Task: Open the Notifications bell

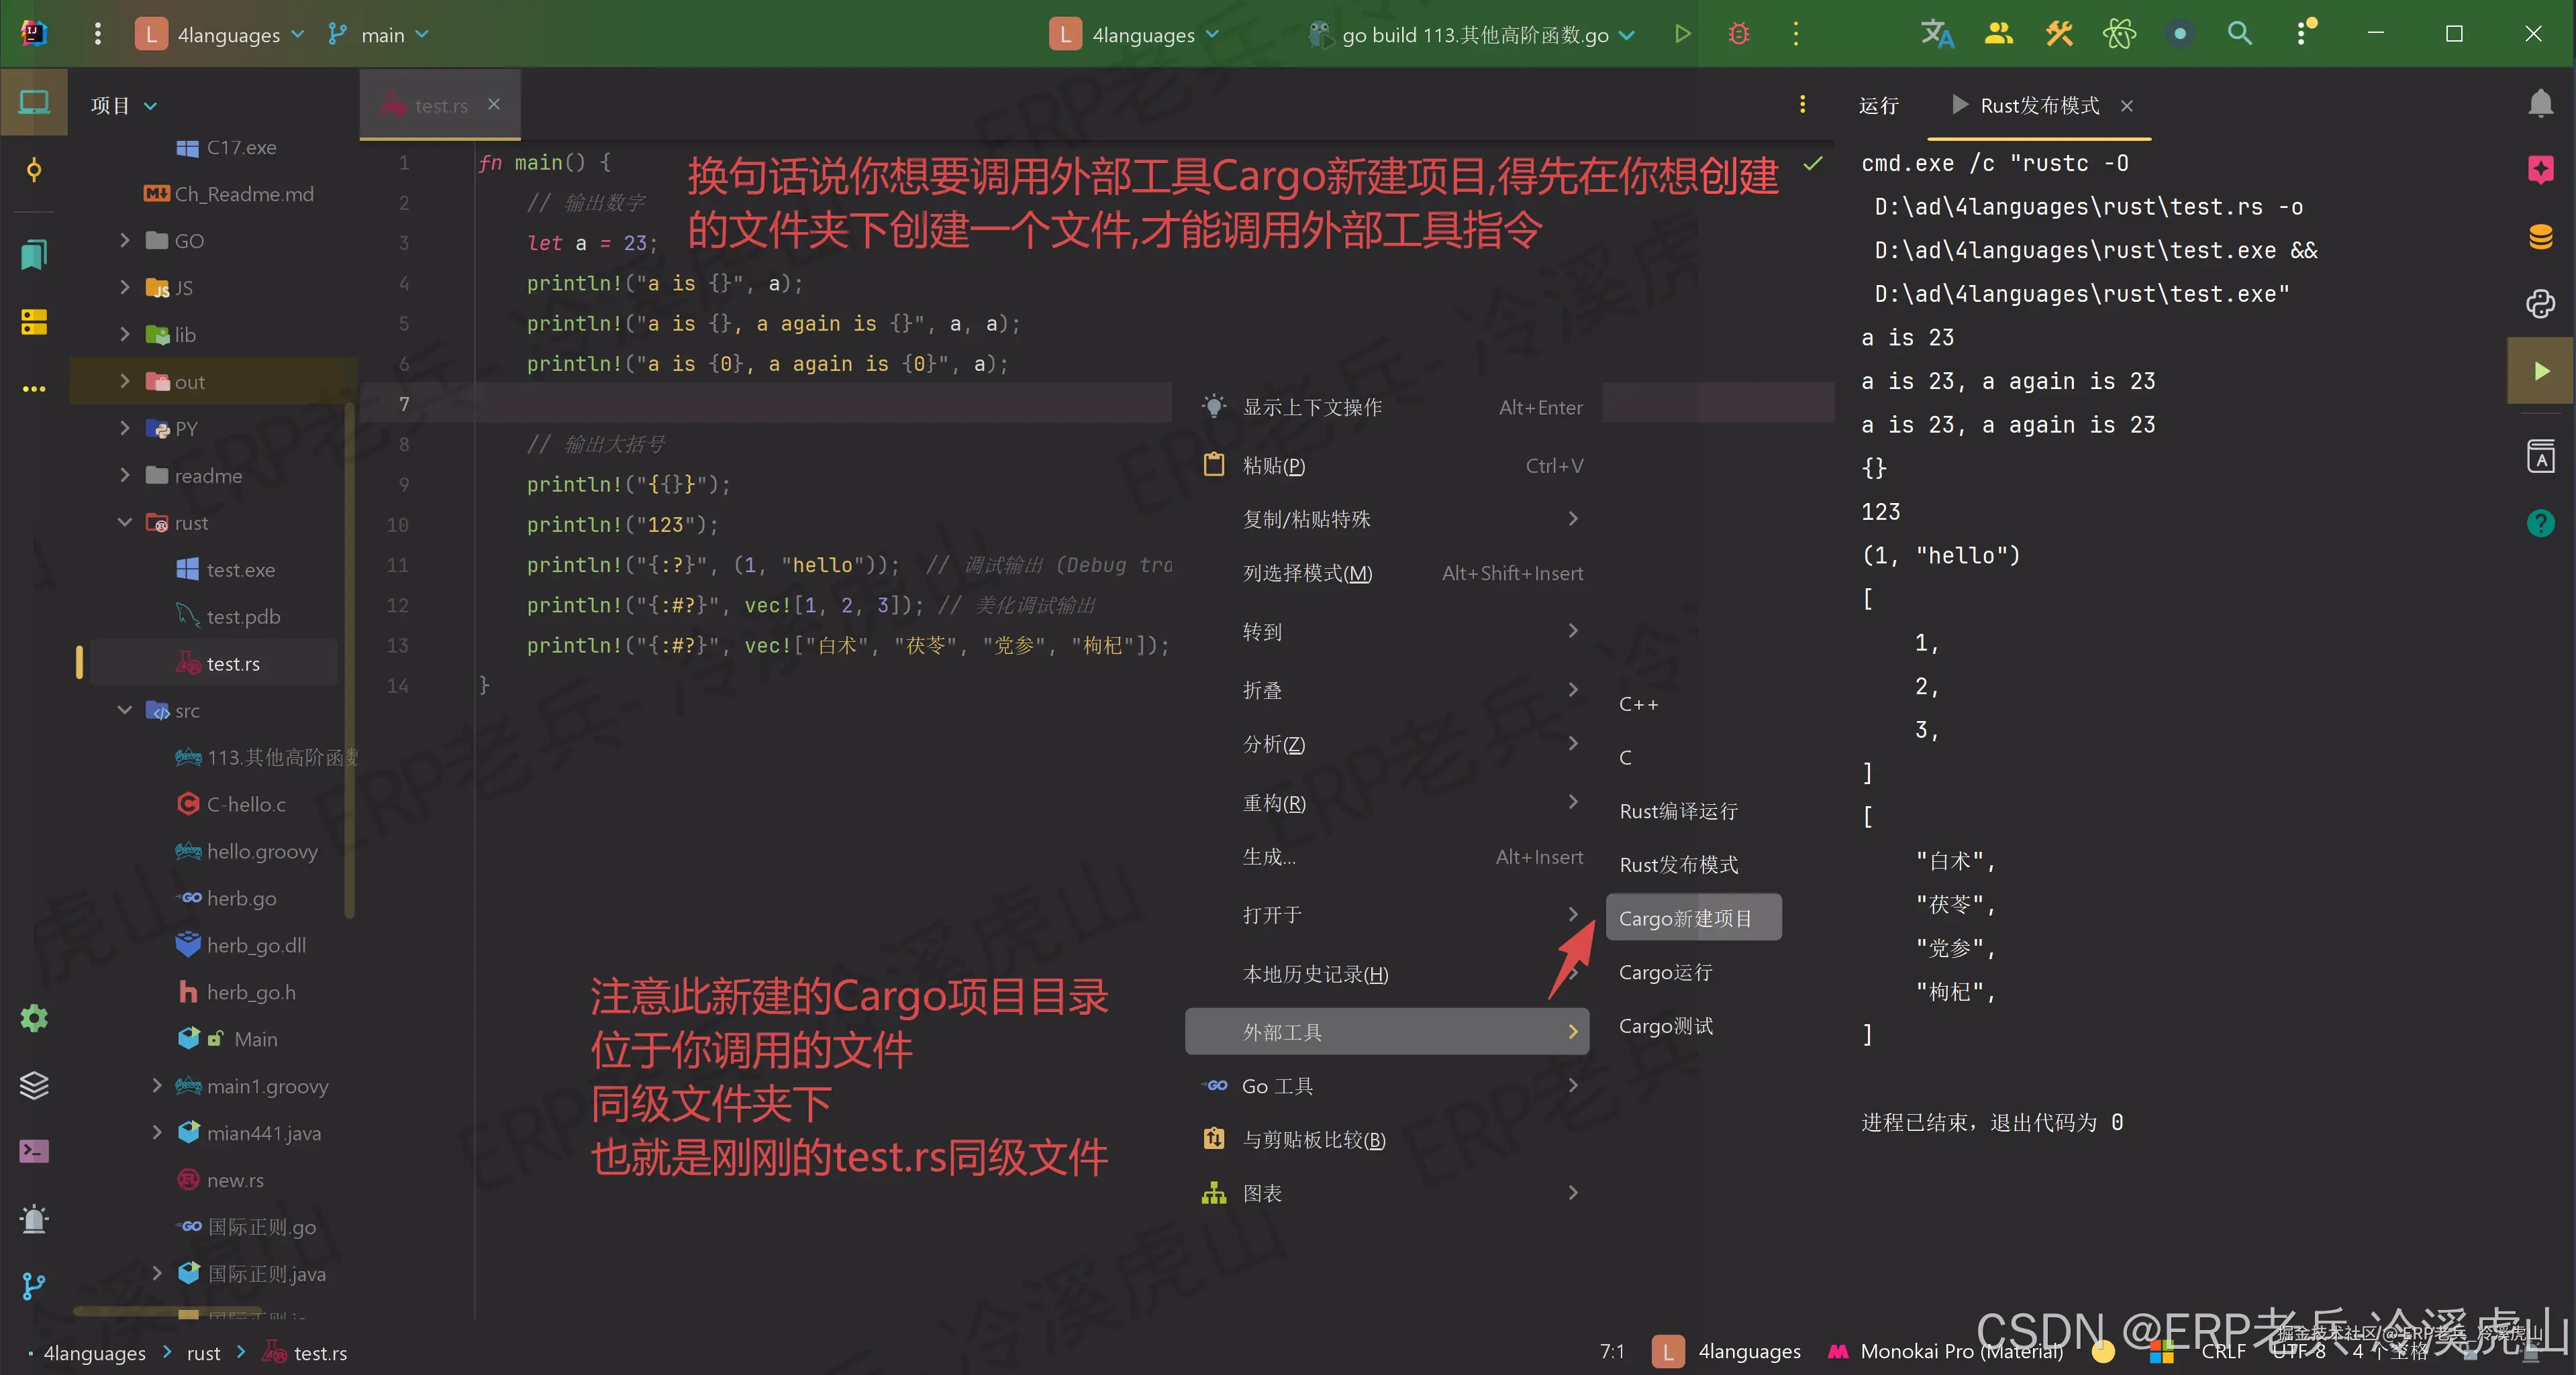Action: pos(2541,103)
